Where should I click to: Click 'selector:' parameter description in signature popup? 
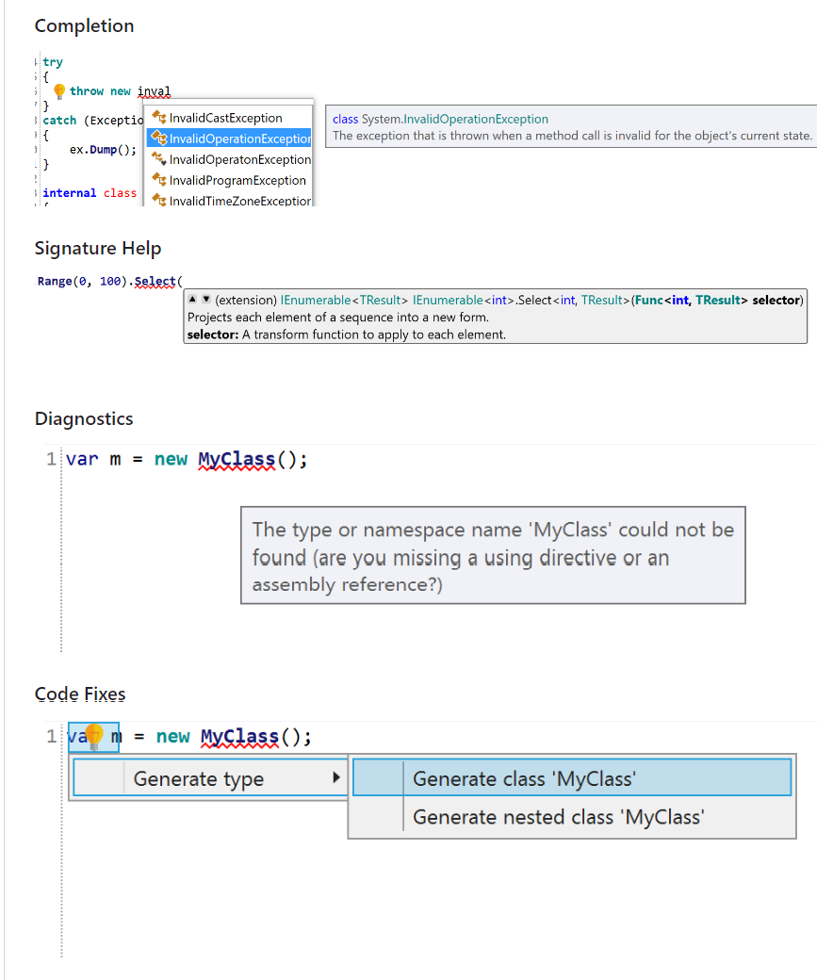347,335
